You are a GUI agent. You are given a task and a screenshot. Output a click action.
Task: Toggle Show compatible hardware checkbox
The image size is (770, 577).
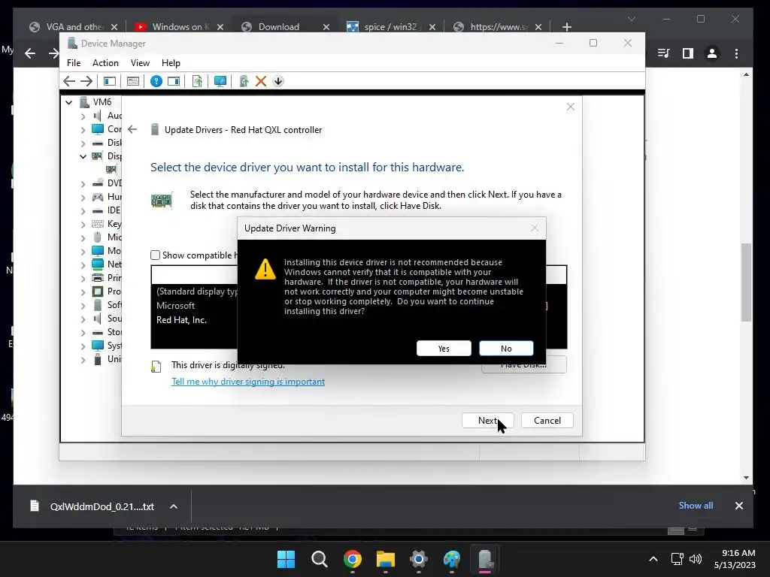(155, 255)
